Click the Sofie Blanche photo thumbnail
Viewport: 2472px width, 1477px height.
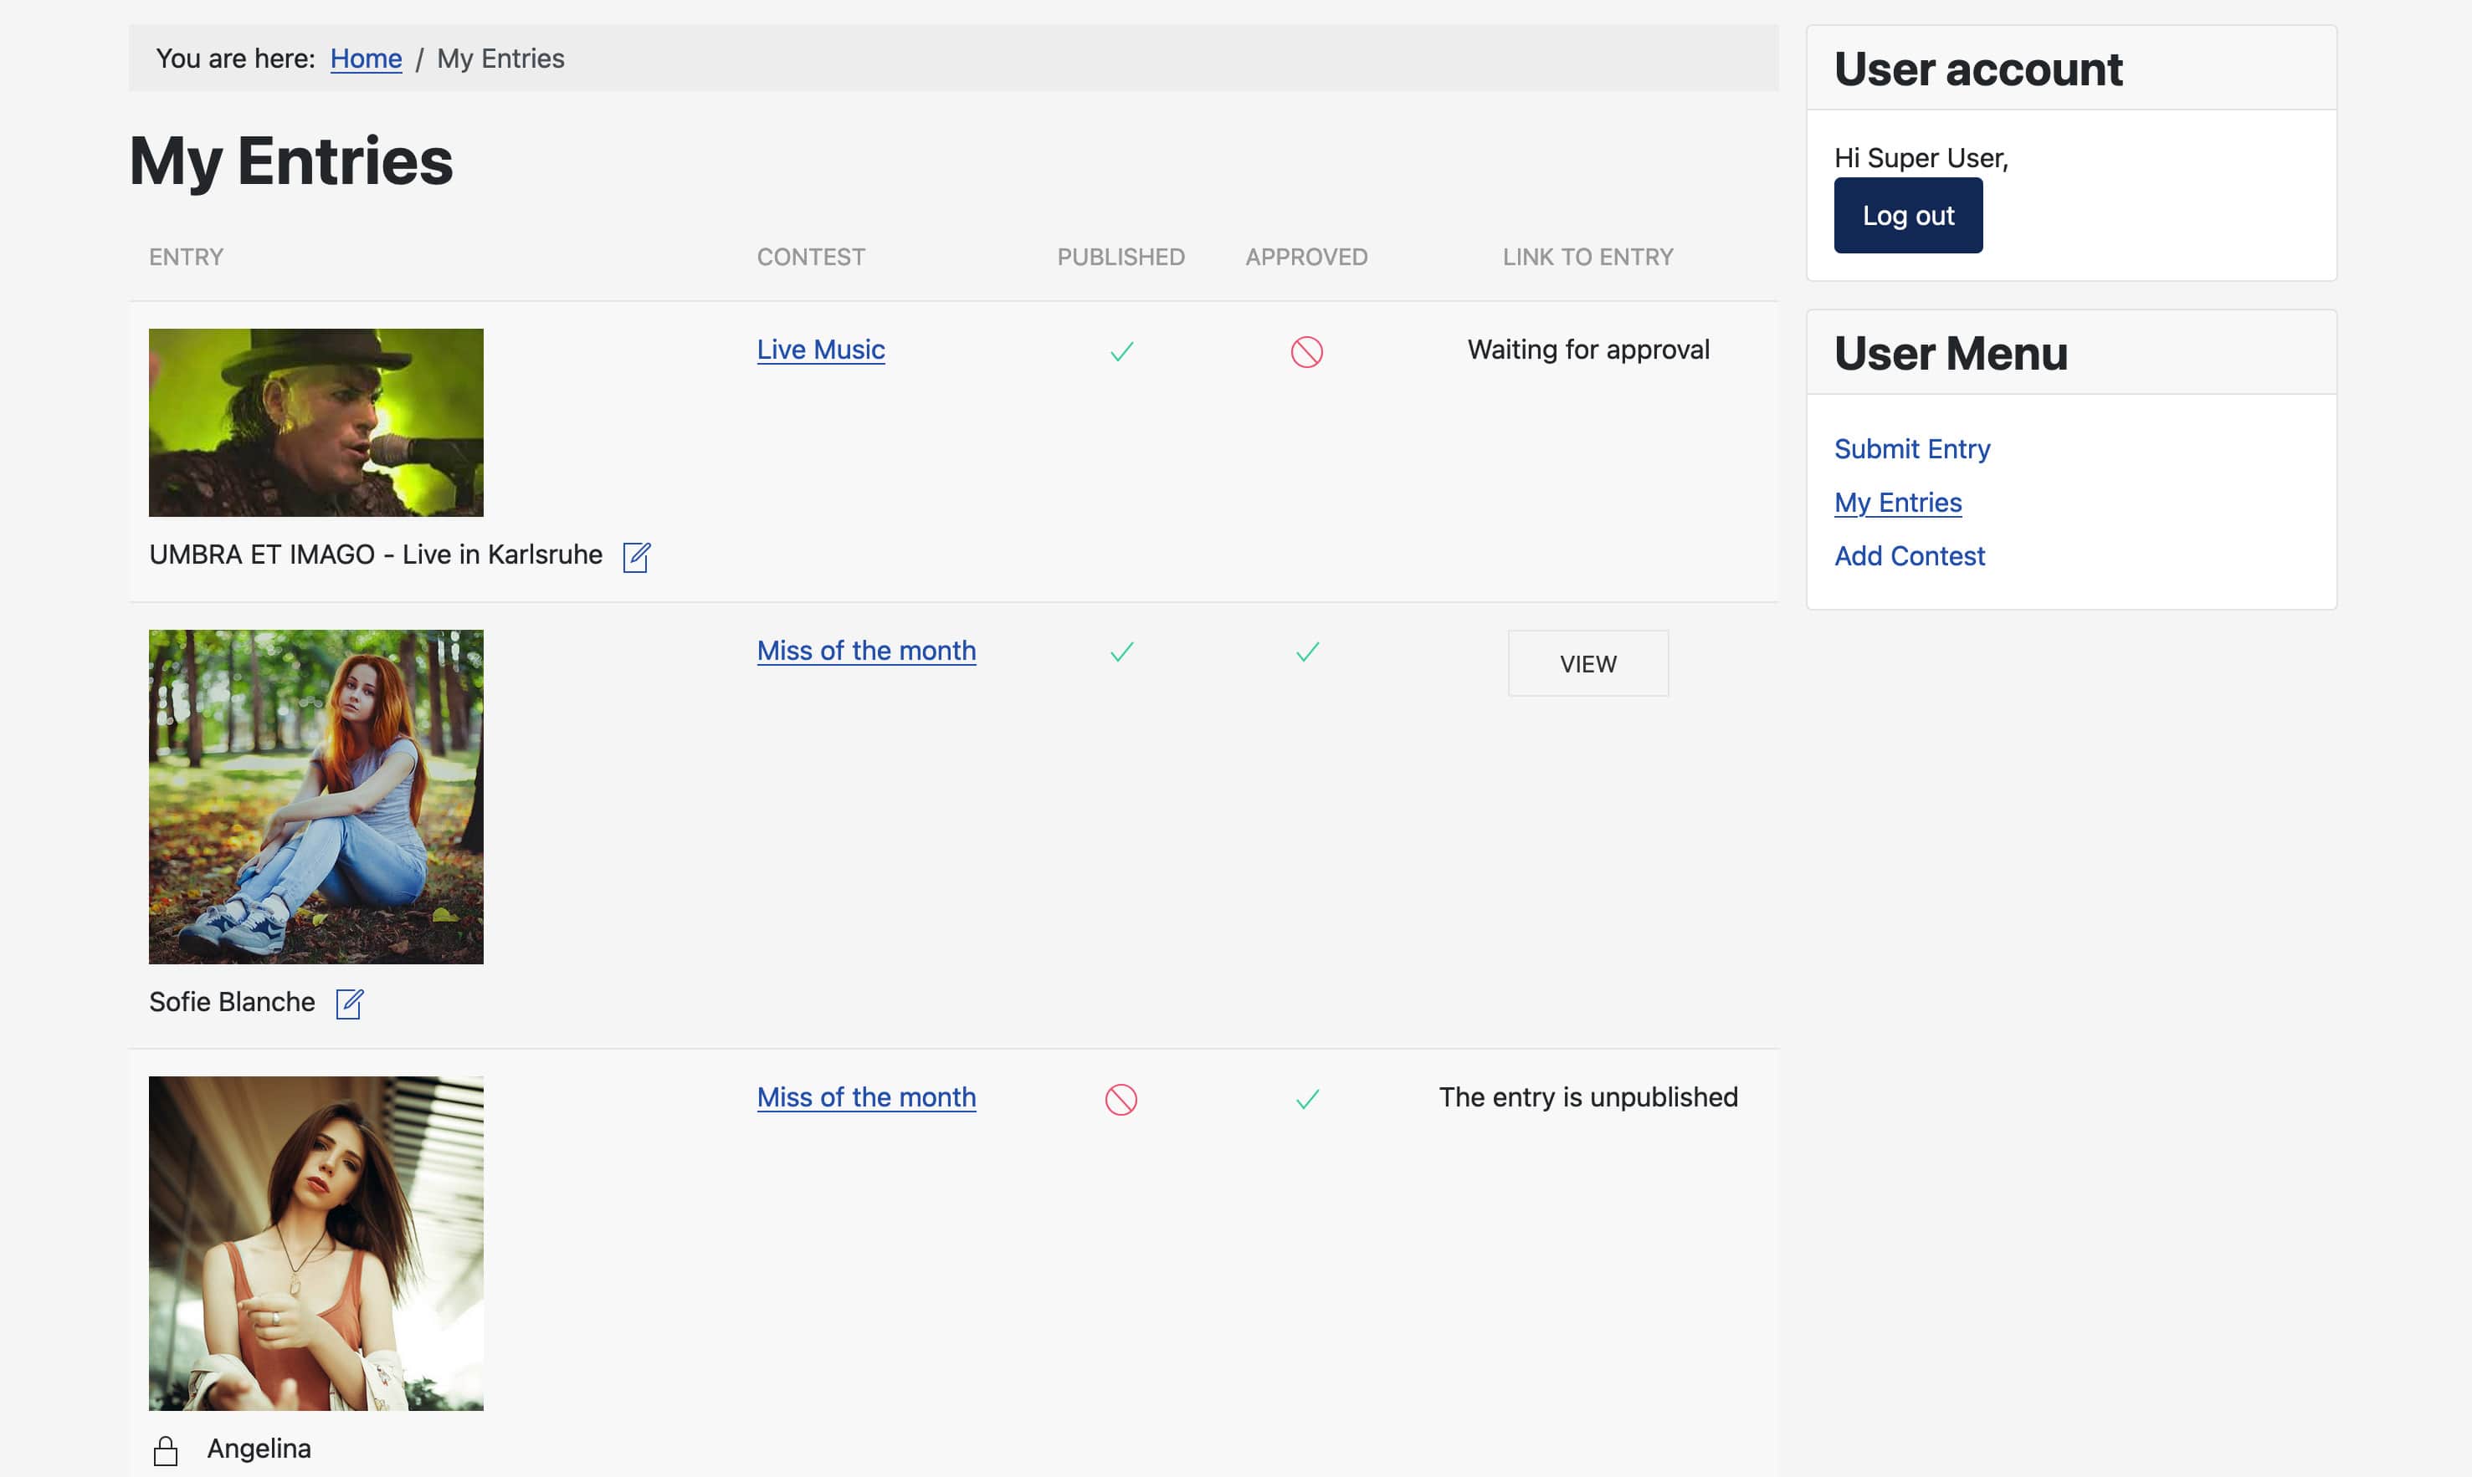click(315, 797)
